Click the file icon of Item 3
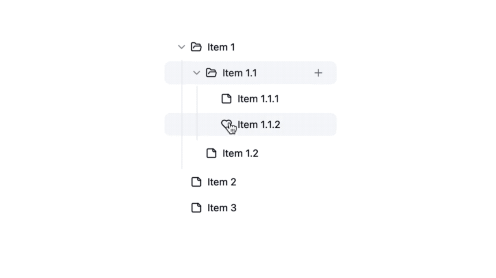This screenshot has height=278, width=496. 196,208
